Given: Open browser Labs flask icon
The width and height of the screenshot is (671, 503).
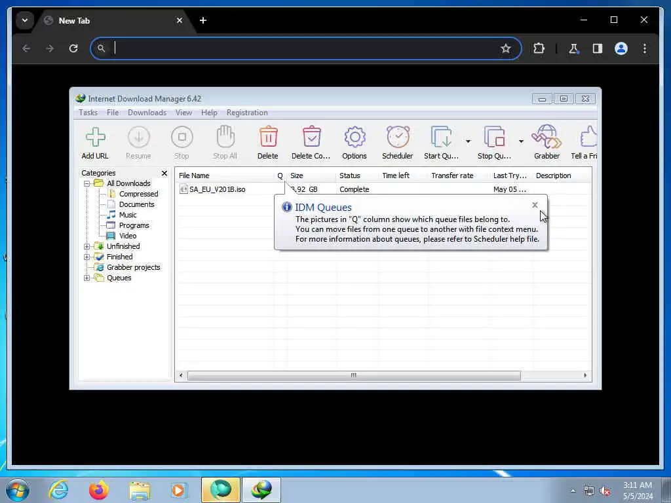Looking at the screenshot, I should tap(573, 48).
